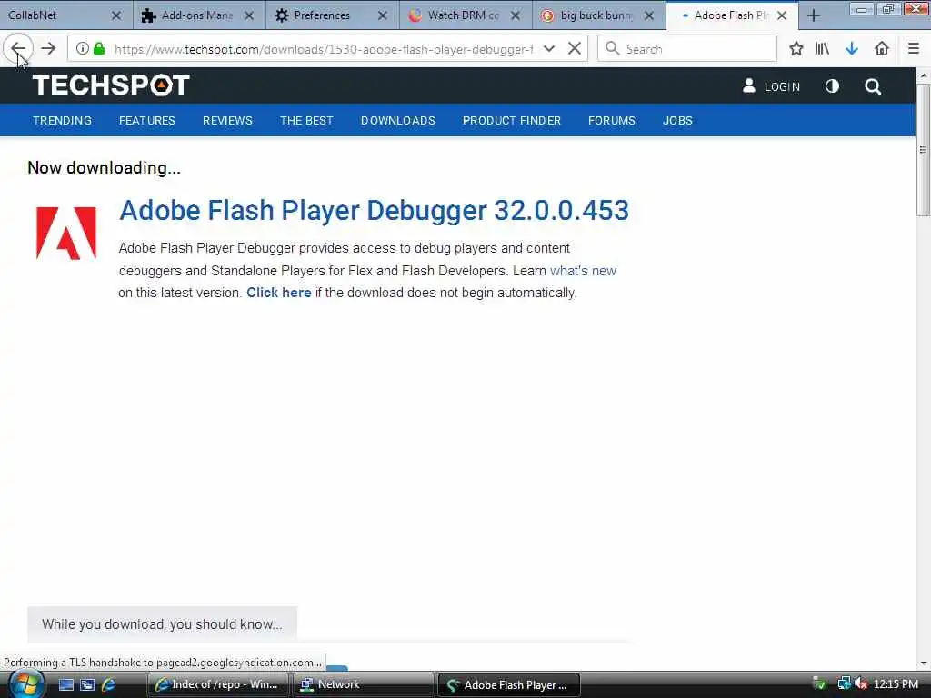931x698 pixels.
Task: Open the Library icon in toolbar
Action: point(822,49)
